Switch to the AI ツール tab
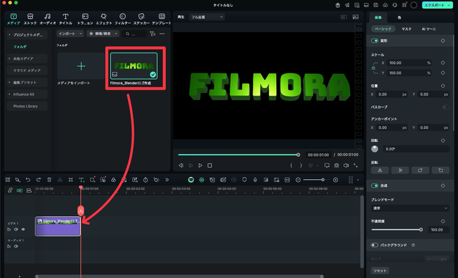The width and height of the screenshot is (458, 278). tap(429, 29)
